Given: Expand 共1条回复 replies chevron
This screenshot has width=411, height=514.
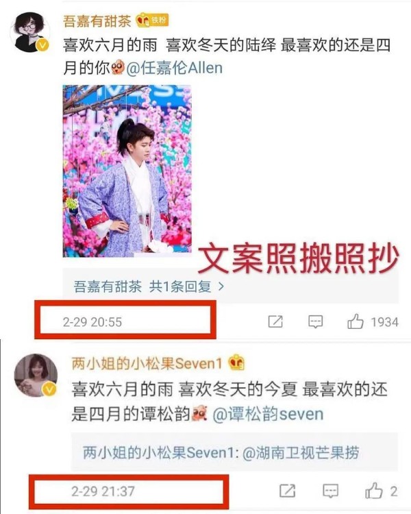Looking at the screenshot, I should pos(221,286).
